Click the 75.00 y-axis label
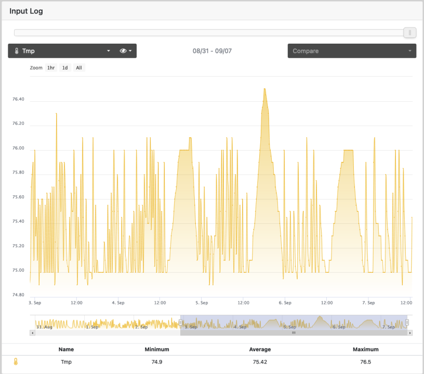Screen dimensions: 424x374 click(18, 270)
